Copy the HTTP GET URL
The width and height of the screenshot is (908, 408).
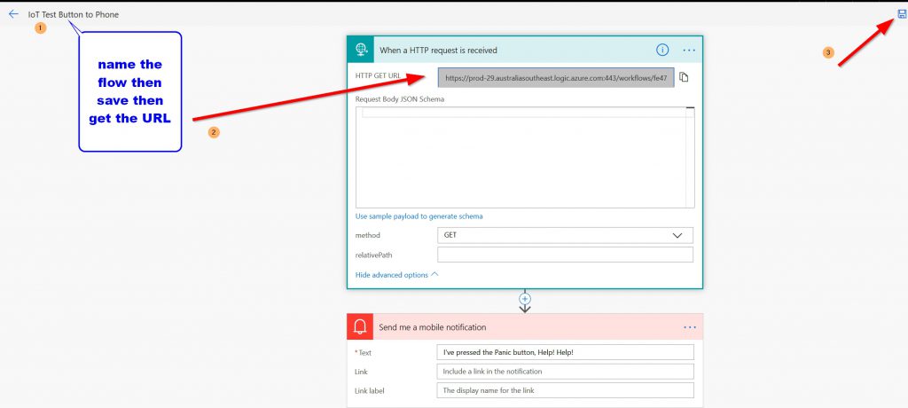pyautogui.click(x=684, y=78)
